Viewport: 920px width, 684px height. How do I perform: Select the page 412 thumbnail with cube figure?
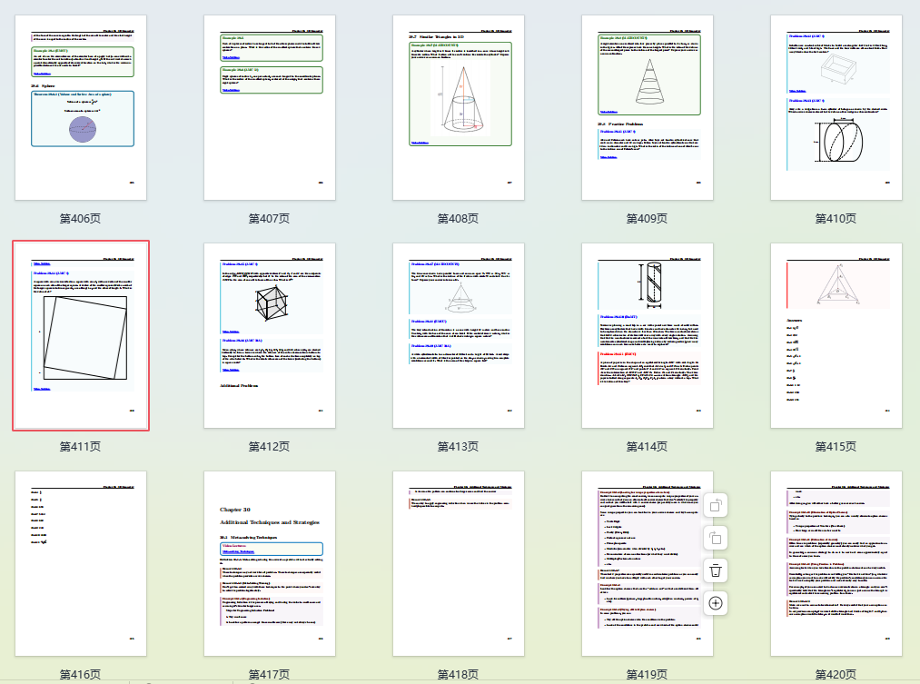tap(270, 335)
